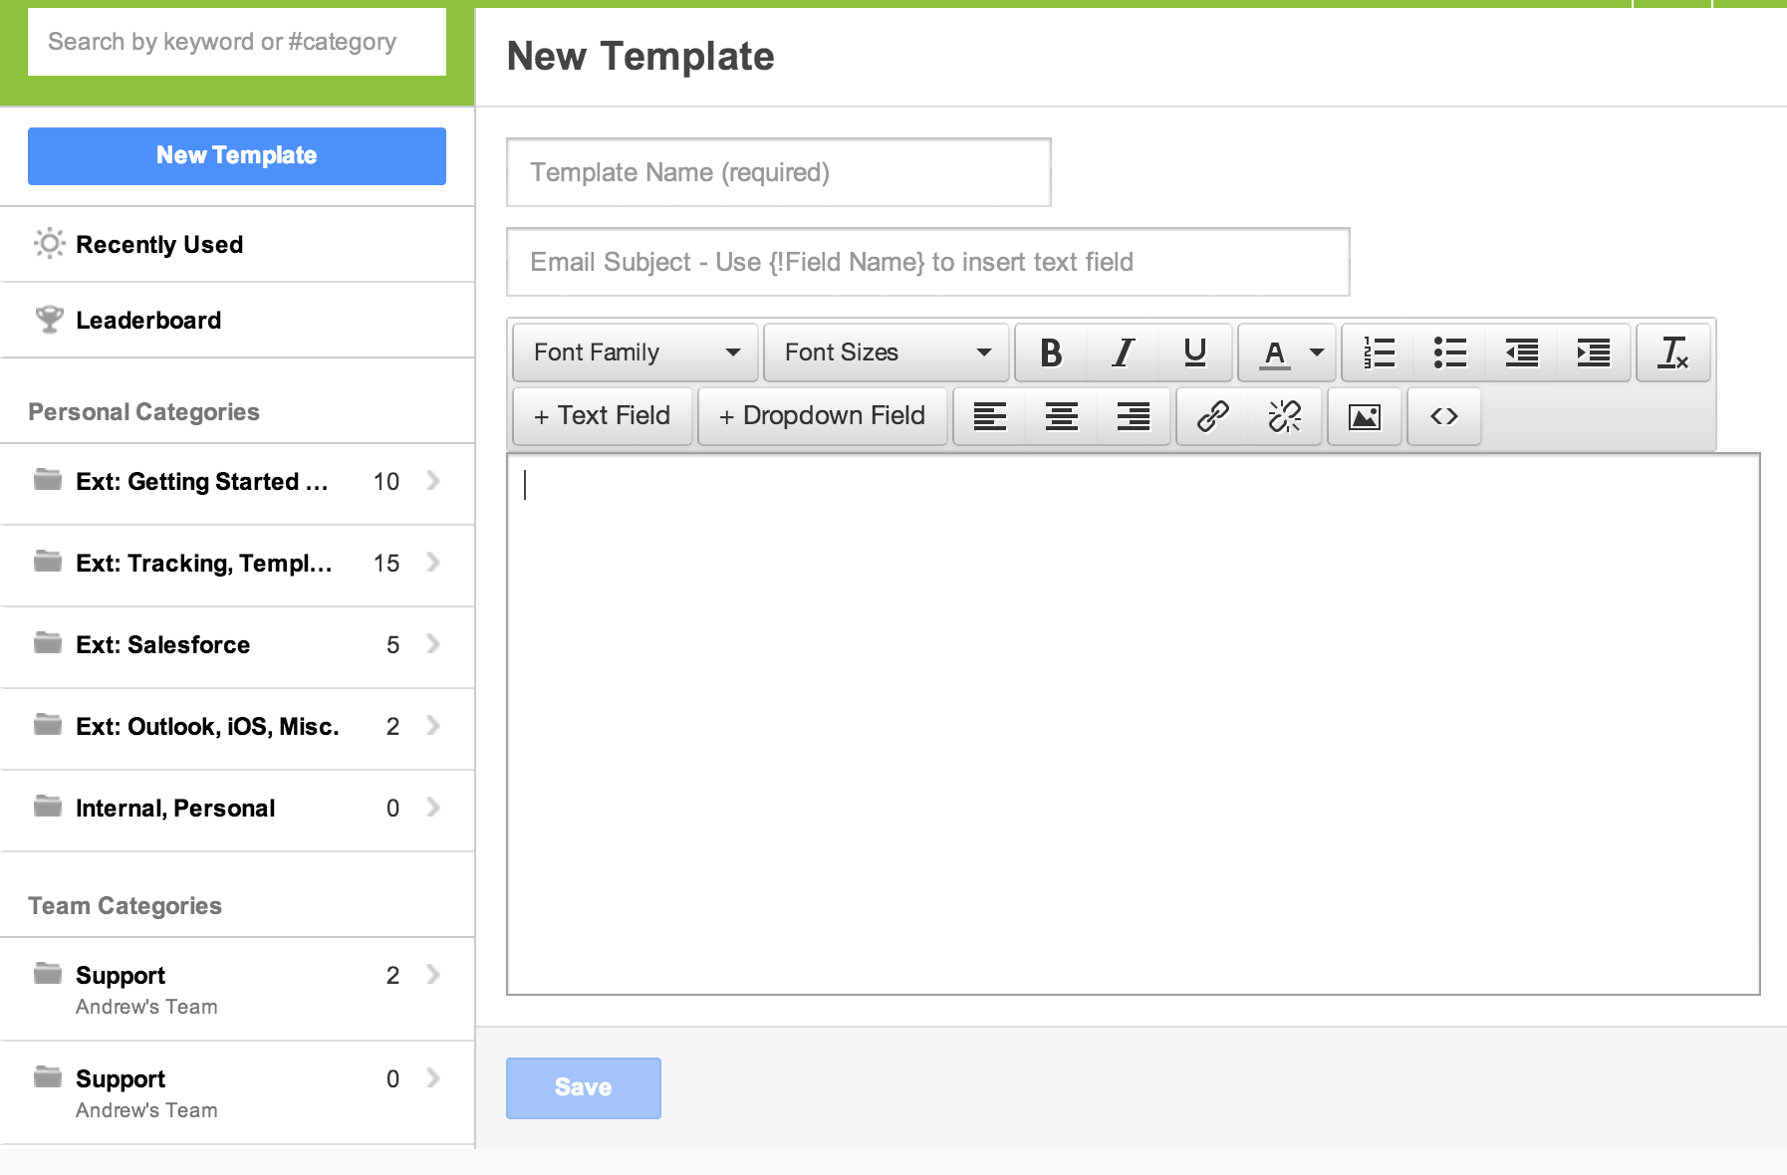The width and height of the screenshot is (1787, 1175).
Task: Add a Text Field to the template
Action: point(602,416)
